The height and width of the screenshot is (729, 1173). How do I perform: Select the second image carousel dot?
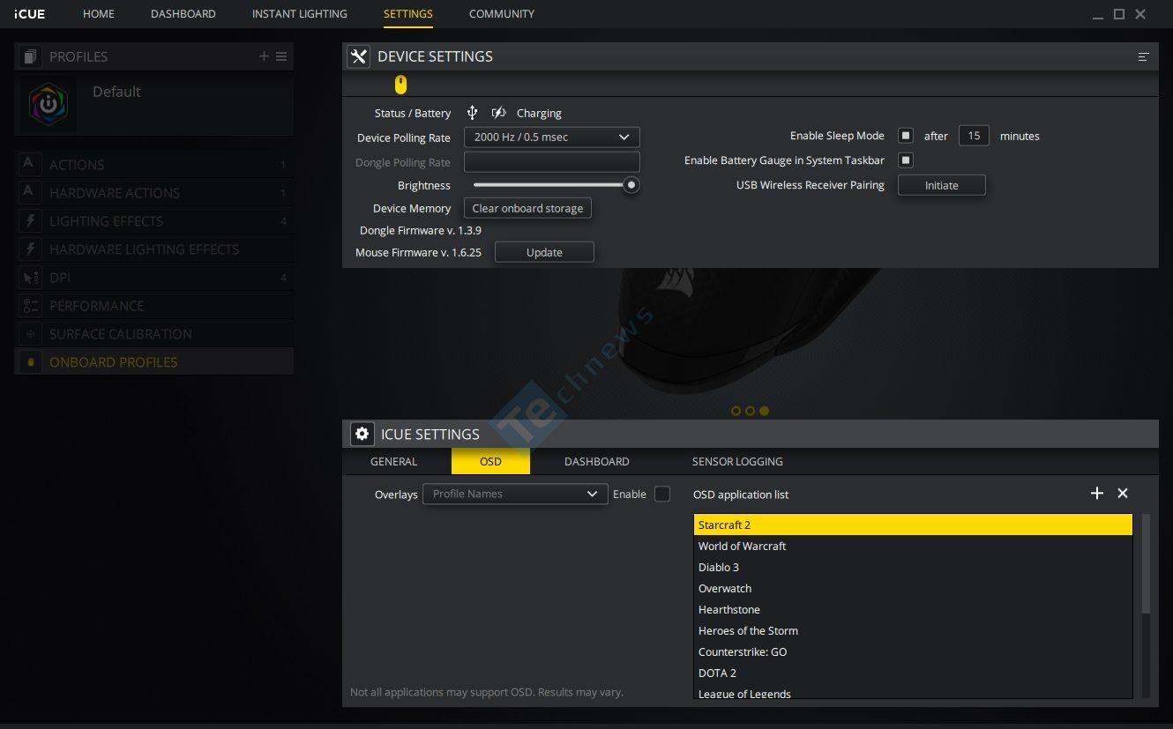[750, 411]
